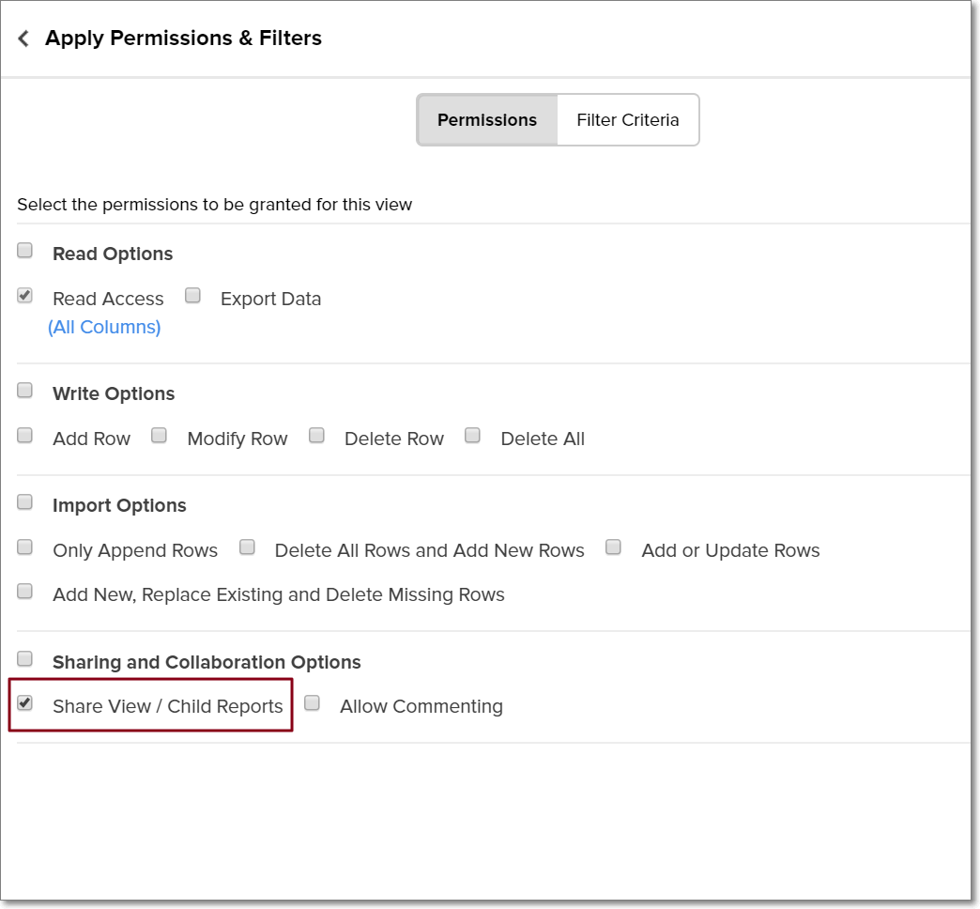Check Delete All Rows and Add New Rows

click(248, 547)
